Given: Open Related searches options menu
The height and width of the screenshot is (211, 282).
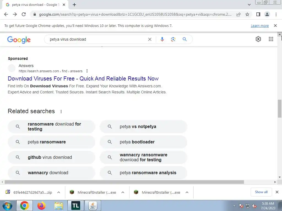Looking at the screenshot, I should [61, 112].
